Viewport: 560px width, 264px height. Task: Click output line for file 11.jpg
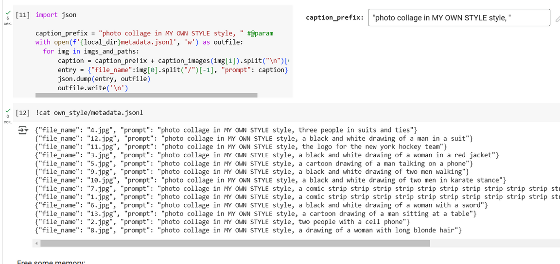(x=241, y=147)
